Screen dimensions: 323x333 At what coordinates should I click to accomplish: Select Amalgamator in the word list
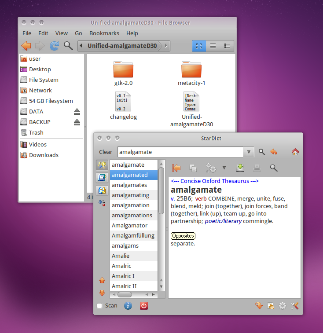[134, 225]
